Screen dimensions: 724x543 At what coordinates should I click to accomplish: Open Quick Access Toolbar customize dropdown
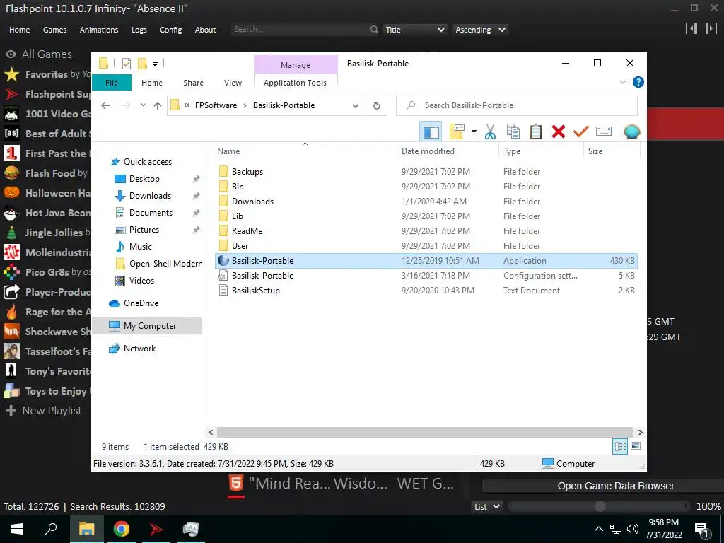(x=155, y=64)
